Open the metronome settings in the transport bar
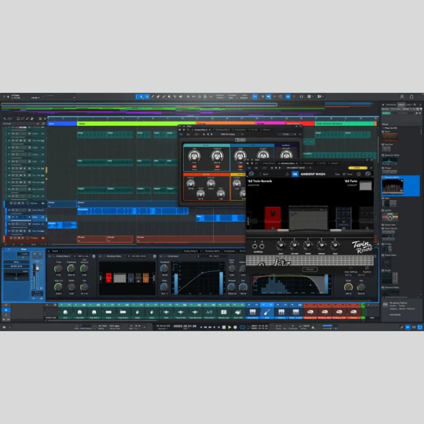This screenshot has height=424, width=424. pyautogui.click(x=313, y=328)
